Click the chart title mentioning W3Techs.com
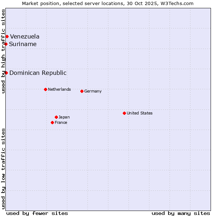This screenshot has width=216, height=216. click(x=108, y=3)
